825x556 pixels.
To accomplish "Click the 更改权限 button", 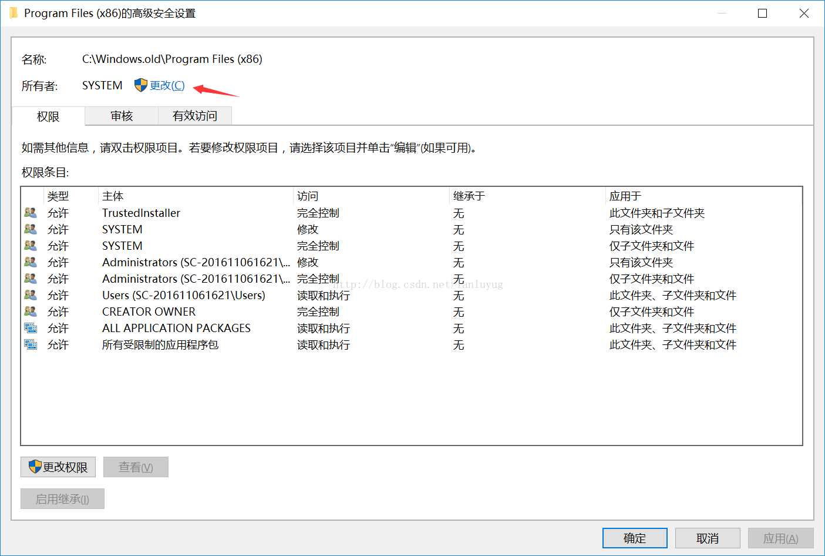I will click(x=58, y=467).
